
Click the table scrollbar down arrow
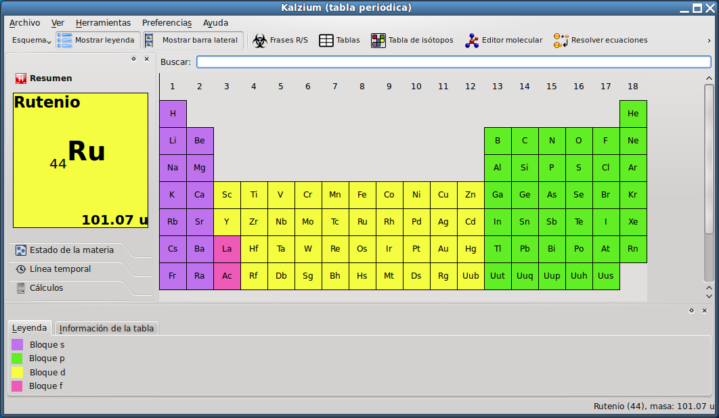pyautogui.click(x=709, y=296)
